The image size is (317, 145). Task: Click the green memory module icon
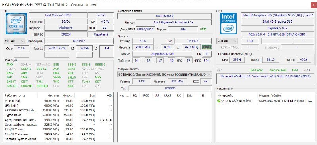click(x=206, y=47)
